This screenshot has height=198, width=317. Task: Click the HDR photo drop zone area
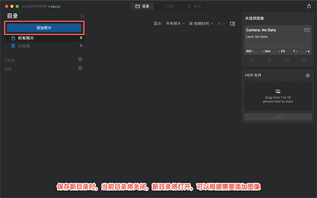[x=278, y=96]
